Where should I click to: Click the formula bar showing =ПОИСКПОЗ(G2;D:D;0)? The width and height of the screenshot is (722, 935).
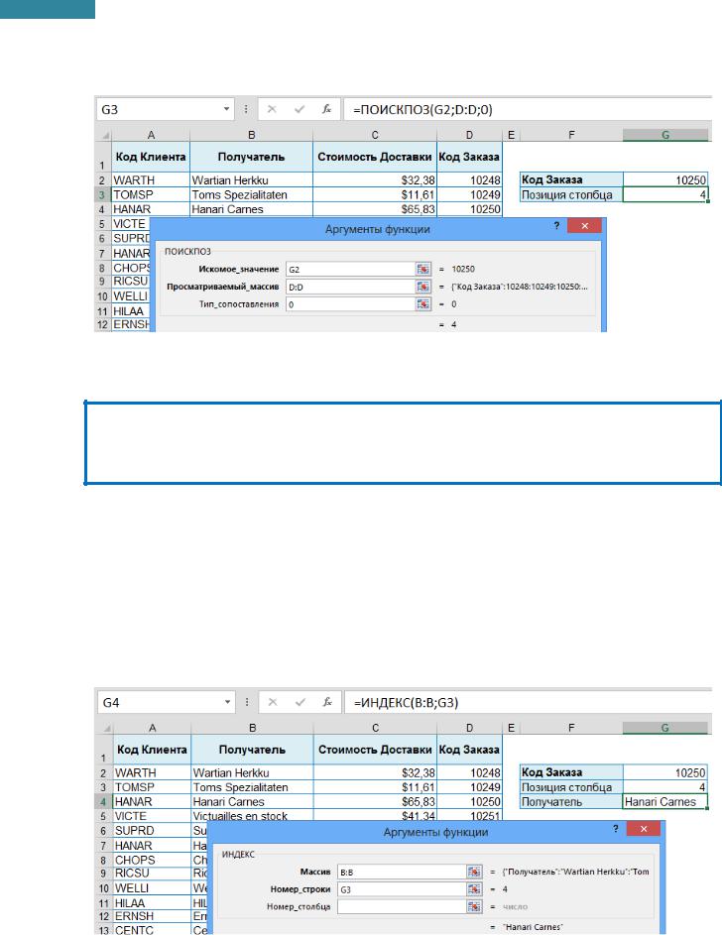(x=529, y=109)
